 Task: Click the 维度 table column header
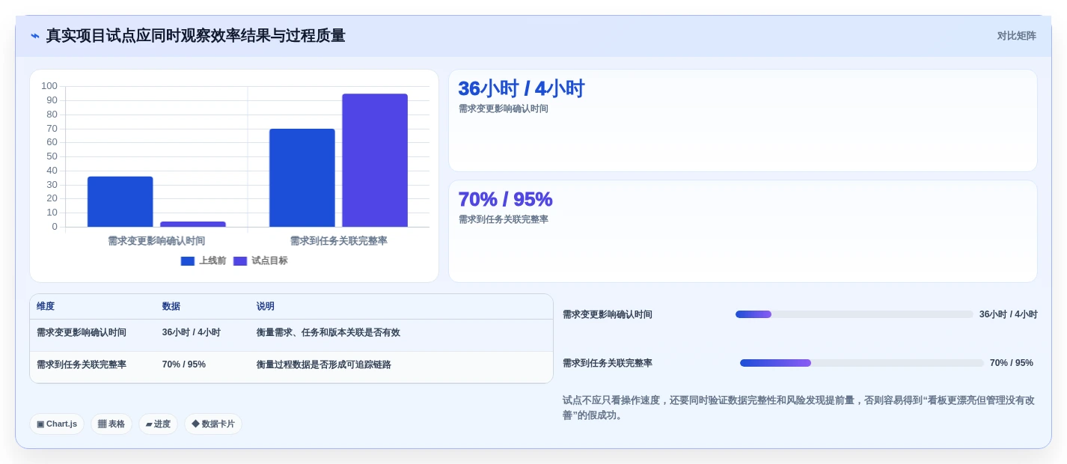[46, 307]
